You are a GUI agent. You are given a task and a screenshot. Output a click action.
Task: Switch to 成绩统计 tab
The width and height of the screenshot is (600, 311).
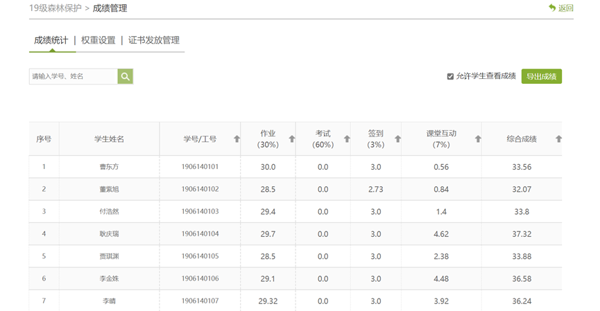[51, 40]
